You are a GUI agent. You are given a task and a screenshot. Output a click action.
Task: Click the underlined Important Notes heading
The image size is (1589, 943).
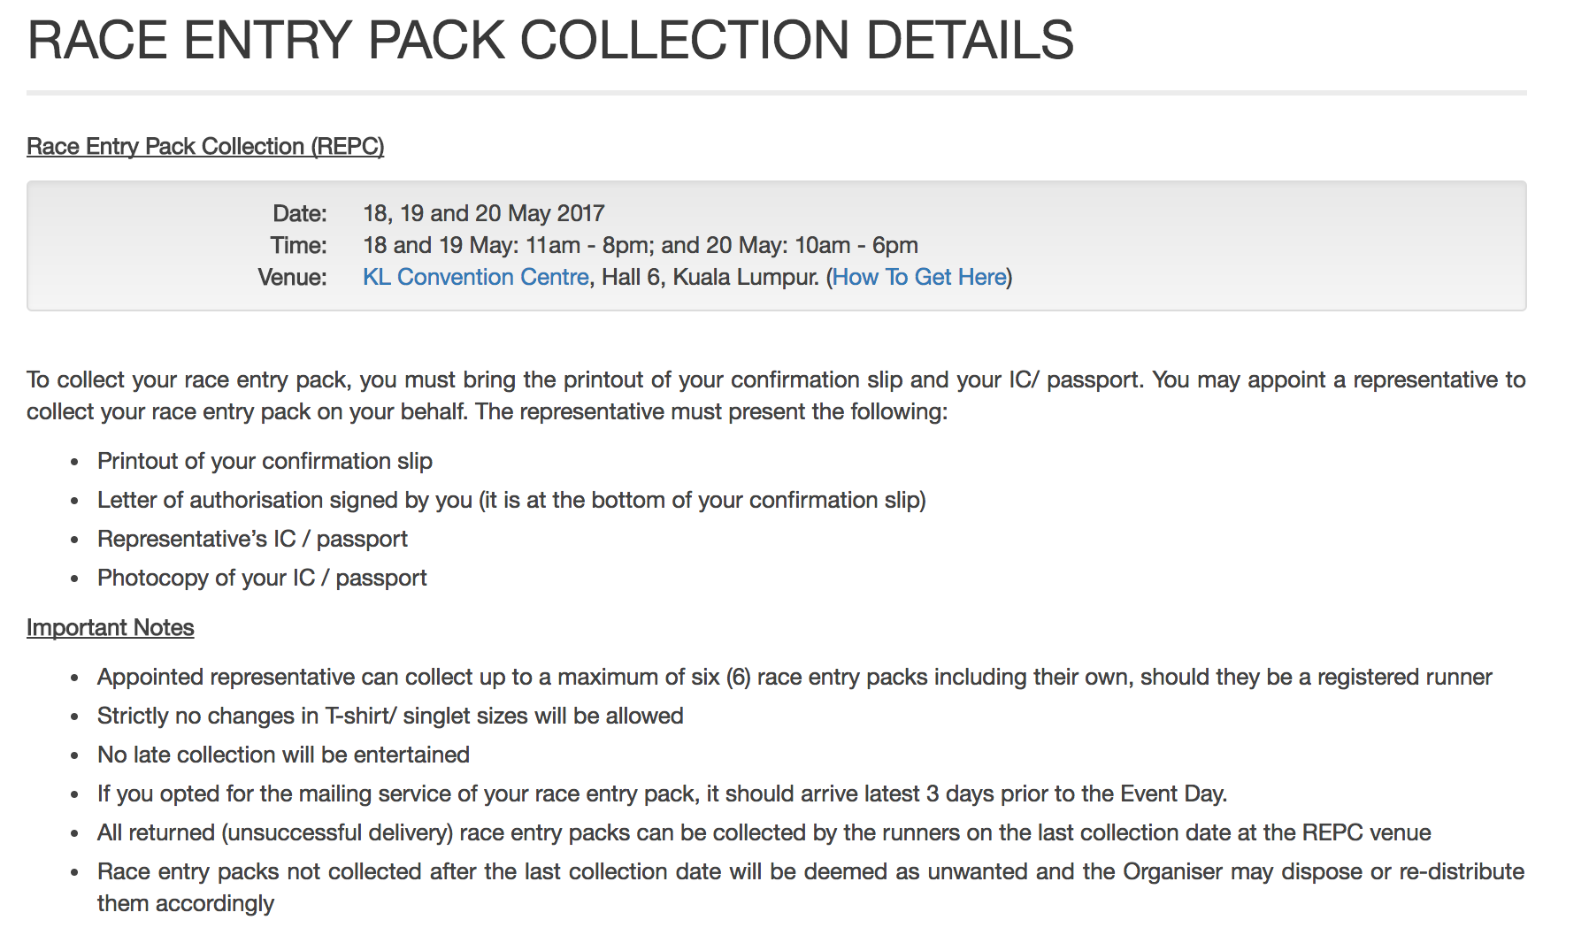110,627
